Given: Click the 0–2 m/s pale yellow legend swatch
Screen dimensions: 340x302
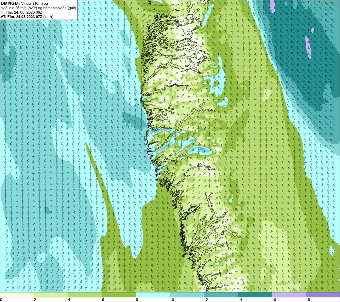Looking at the screenshot, I should [x=17, y=295].
